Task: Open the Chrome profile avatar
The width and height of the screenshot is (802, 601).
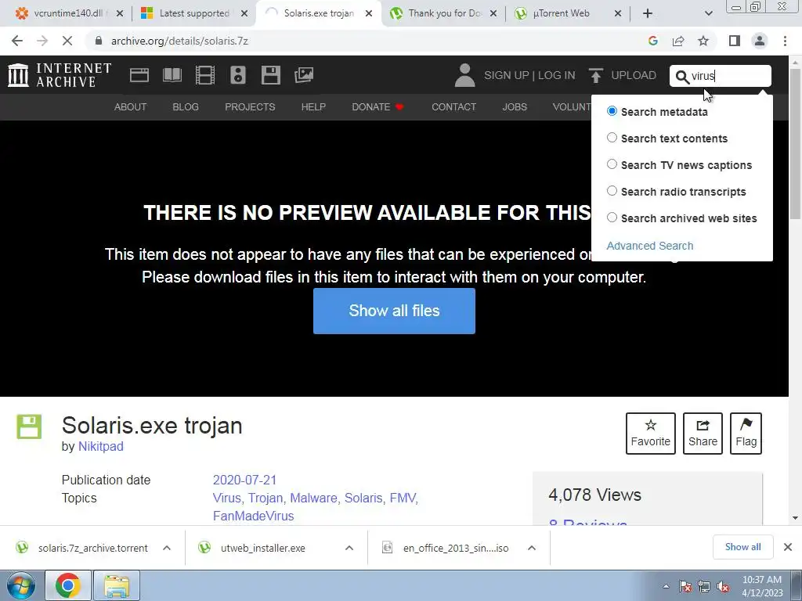Action: tap(760, 41)
